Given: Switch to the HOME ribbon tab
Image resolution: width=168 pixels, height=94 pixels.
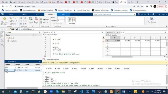Looking at the screenshot, I should [x=11, y=14].
